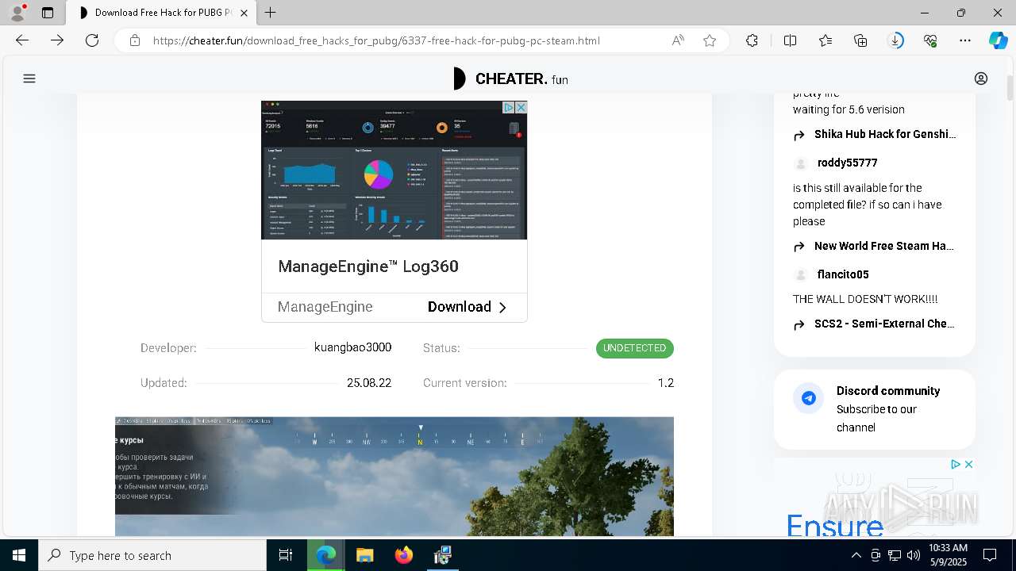Click commenter roddy55777
This screenshot has width=1016, height=571.
(x=847, y=163)
